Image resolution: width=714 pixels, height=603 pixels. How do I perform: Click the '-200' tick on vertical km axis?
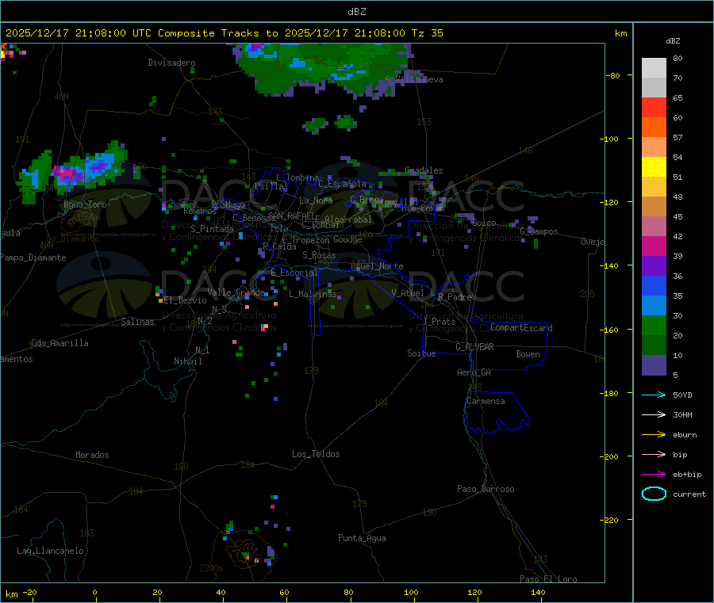[610, 456]
